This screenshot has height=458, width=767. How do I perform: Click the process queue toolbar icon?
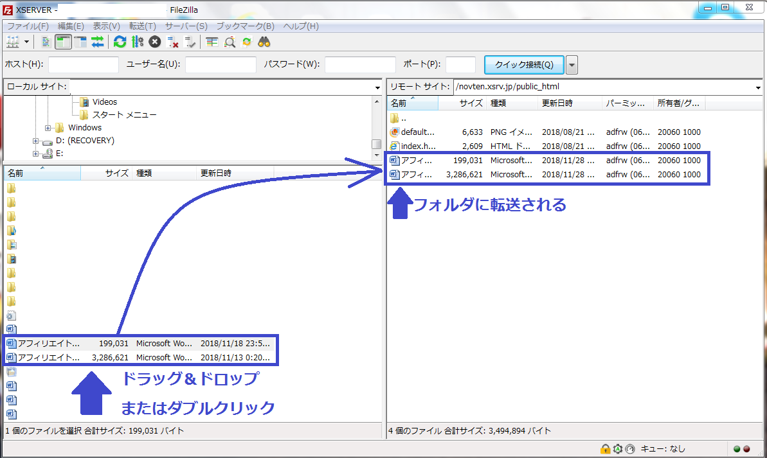[x=137, y=42]
